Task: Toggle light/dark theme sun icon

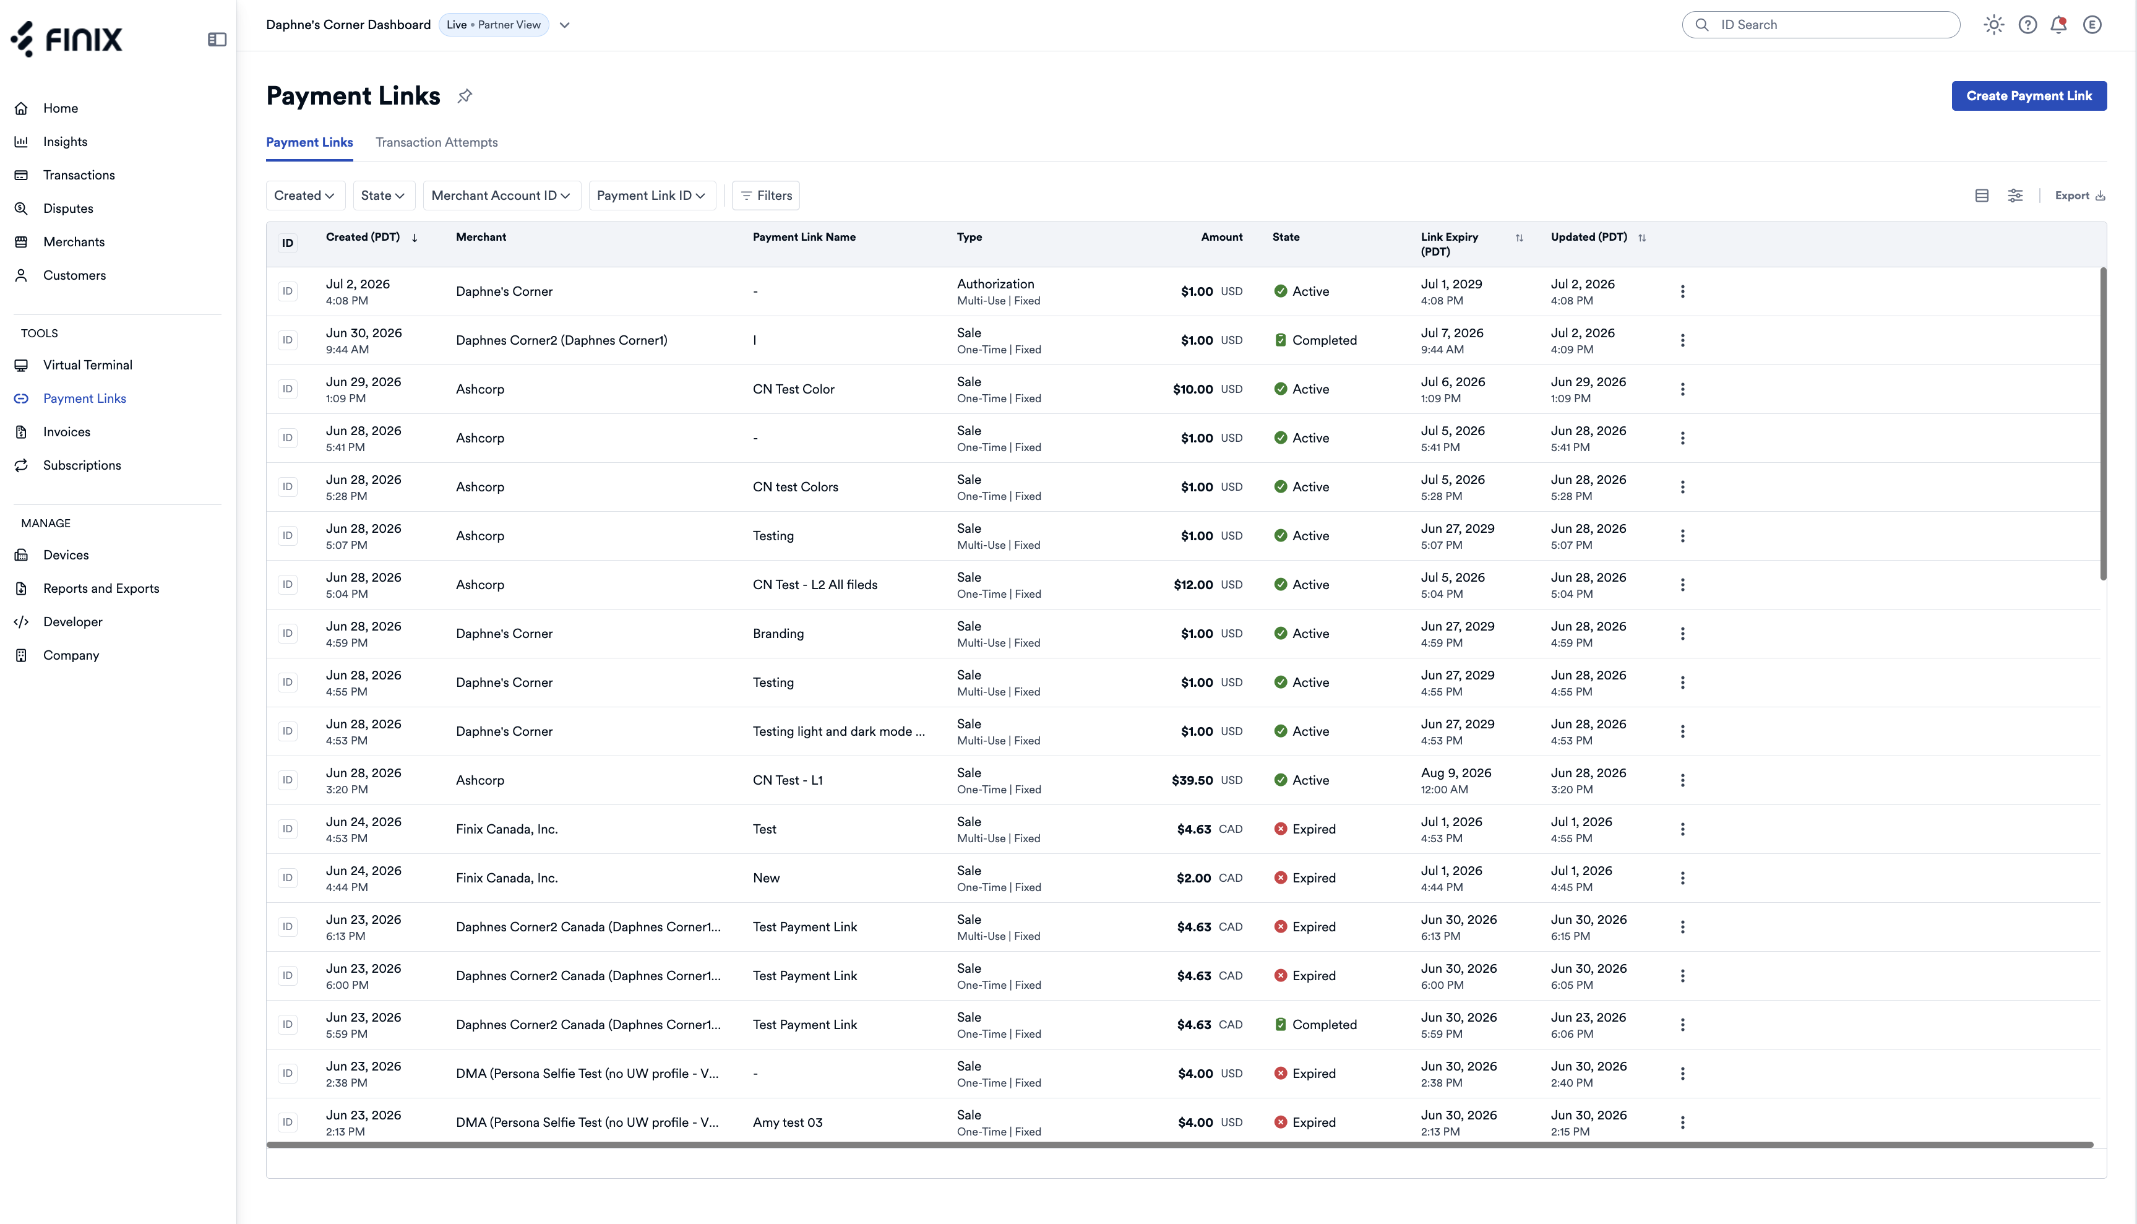Action: click(1993, 24)
